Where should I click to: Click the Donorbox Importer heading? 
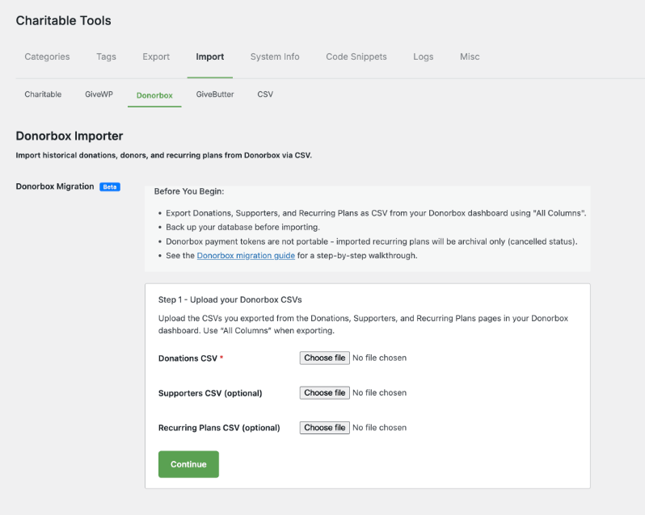(70, 136)
